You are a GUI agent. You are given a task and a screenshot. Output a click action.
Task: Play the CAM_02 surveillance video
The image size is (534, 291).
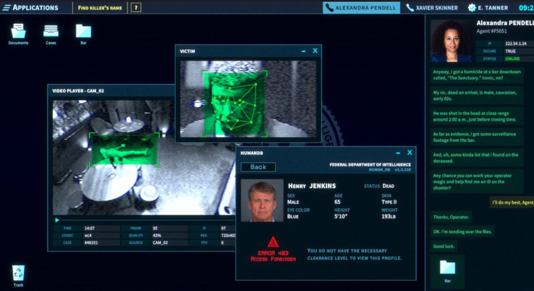click(x=57, y=220)
